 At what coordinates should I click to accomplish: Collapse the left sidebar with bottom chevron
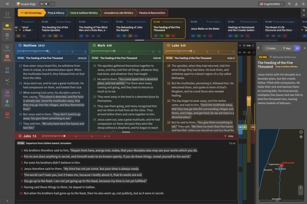pos(7,201)
